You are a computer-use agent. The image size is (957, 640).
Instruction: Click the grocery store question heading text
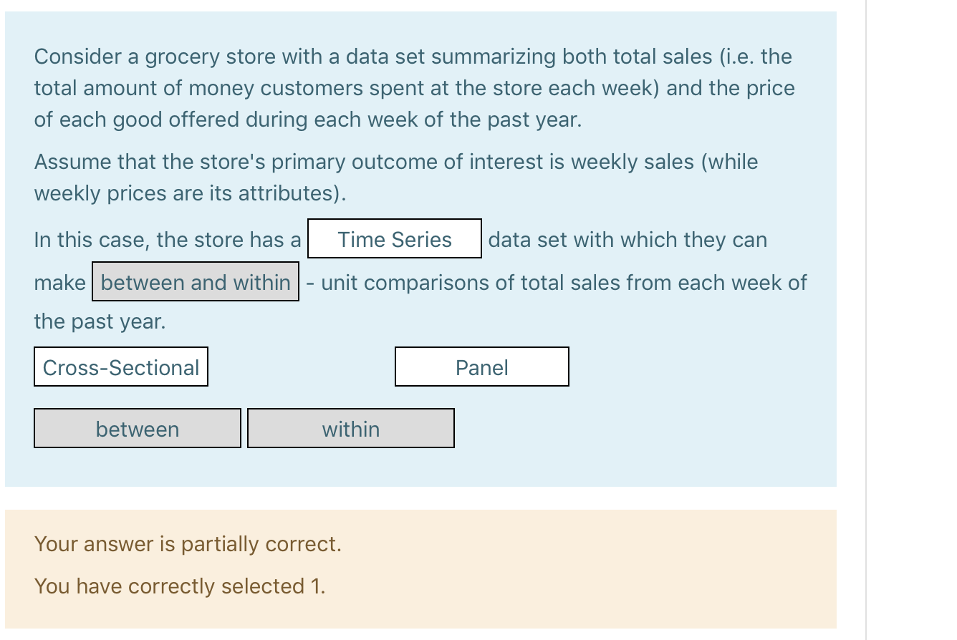[413, 56]
